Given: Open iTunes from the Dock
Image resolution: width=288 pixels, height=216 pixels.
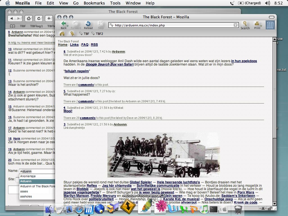Looking at the screenshot, I should (203, 209).
